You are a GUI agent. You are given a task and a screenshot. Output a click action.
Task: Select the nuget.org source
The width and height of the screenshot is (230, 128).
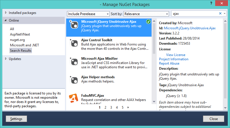(x=17, y=40)
